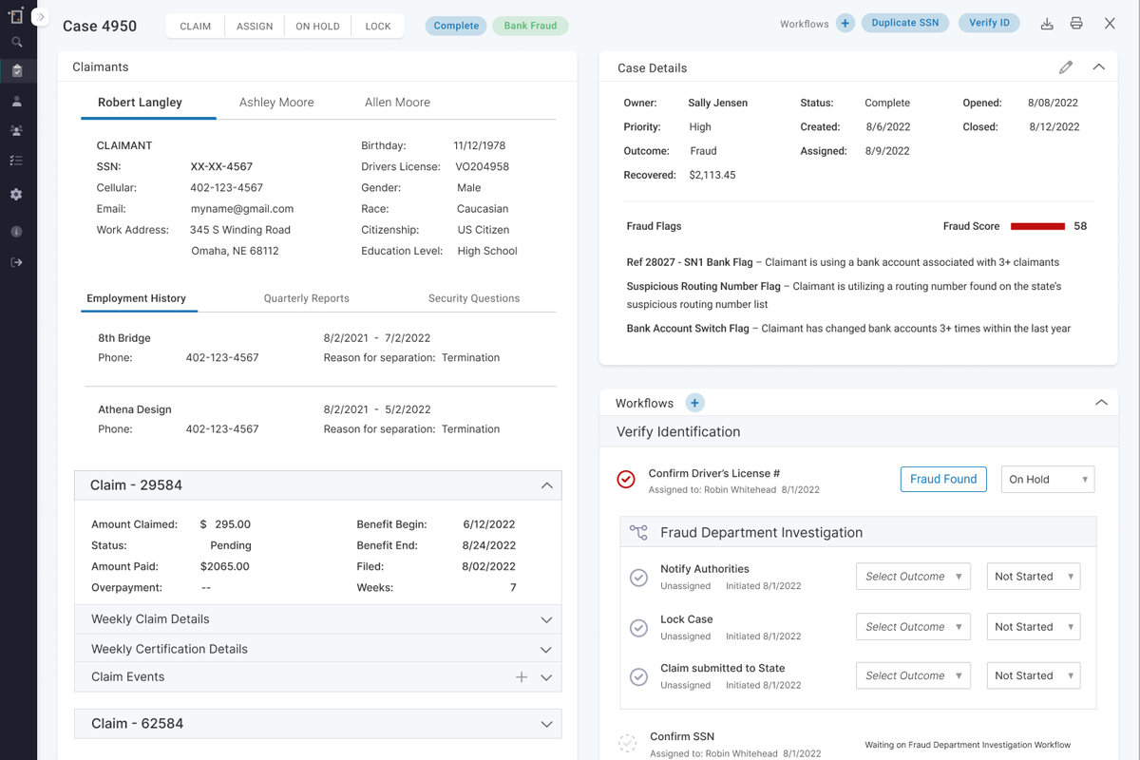This screenshot has width=1140, height=760.
Task: Switch to the Ashley Moore claimant tab
Action: tap(276, 103)
